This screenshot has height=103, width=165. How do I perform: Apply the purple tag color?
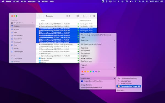click(x=96, y=71)
